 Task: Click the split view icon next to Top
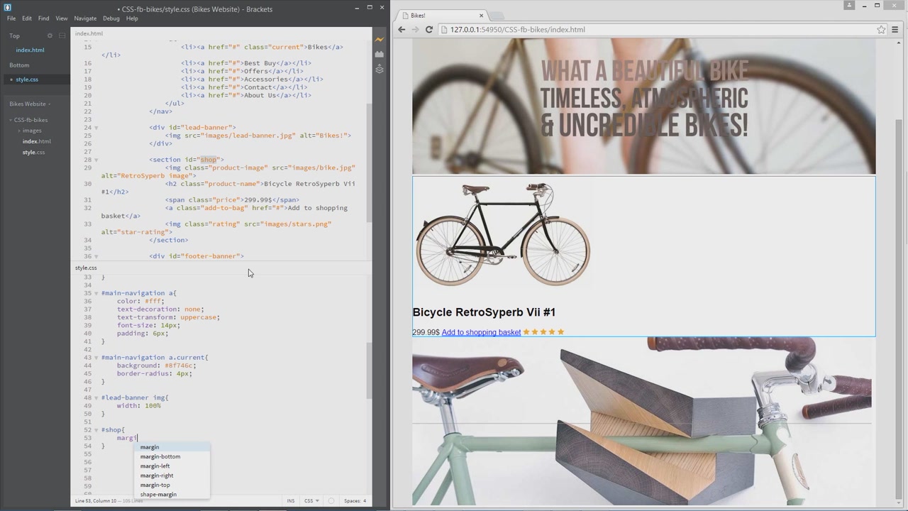pos(62,35)
